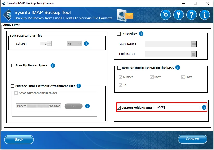The width and height of the screenshot is (214, 150).
Task: Toggle Save Attachment in folder checkbox
Action: 16,93
